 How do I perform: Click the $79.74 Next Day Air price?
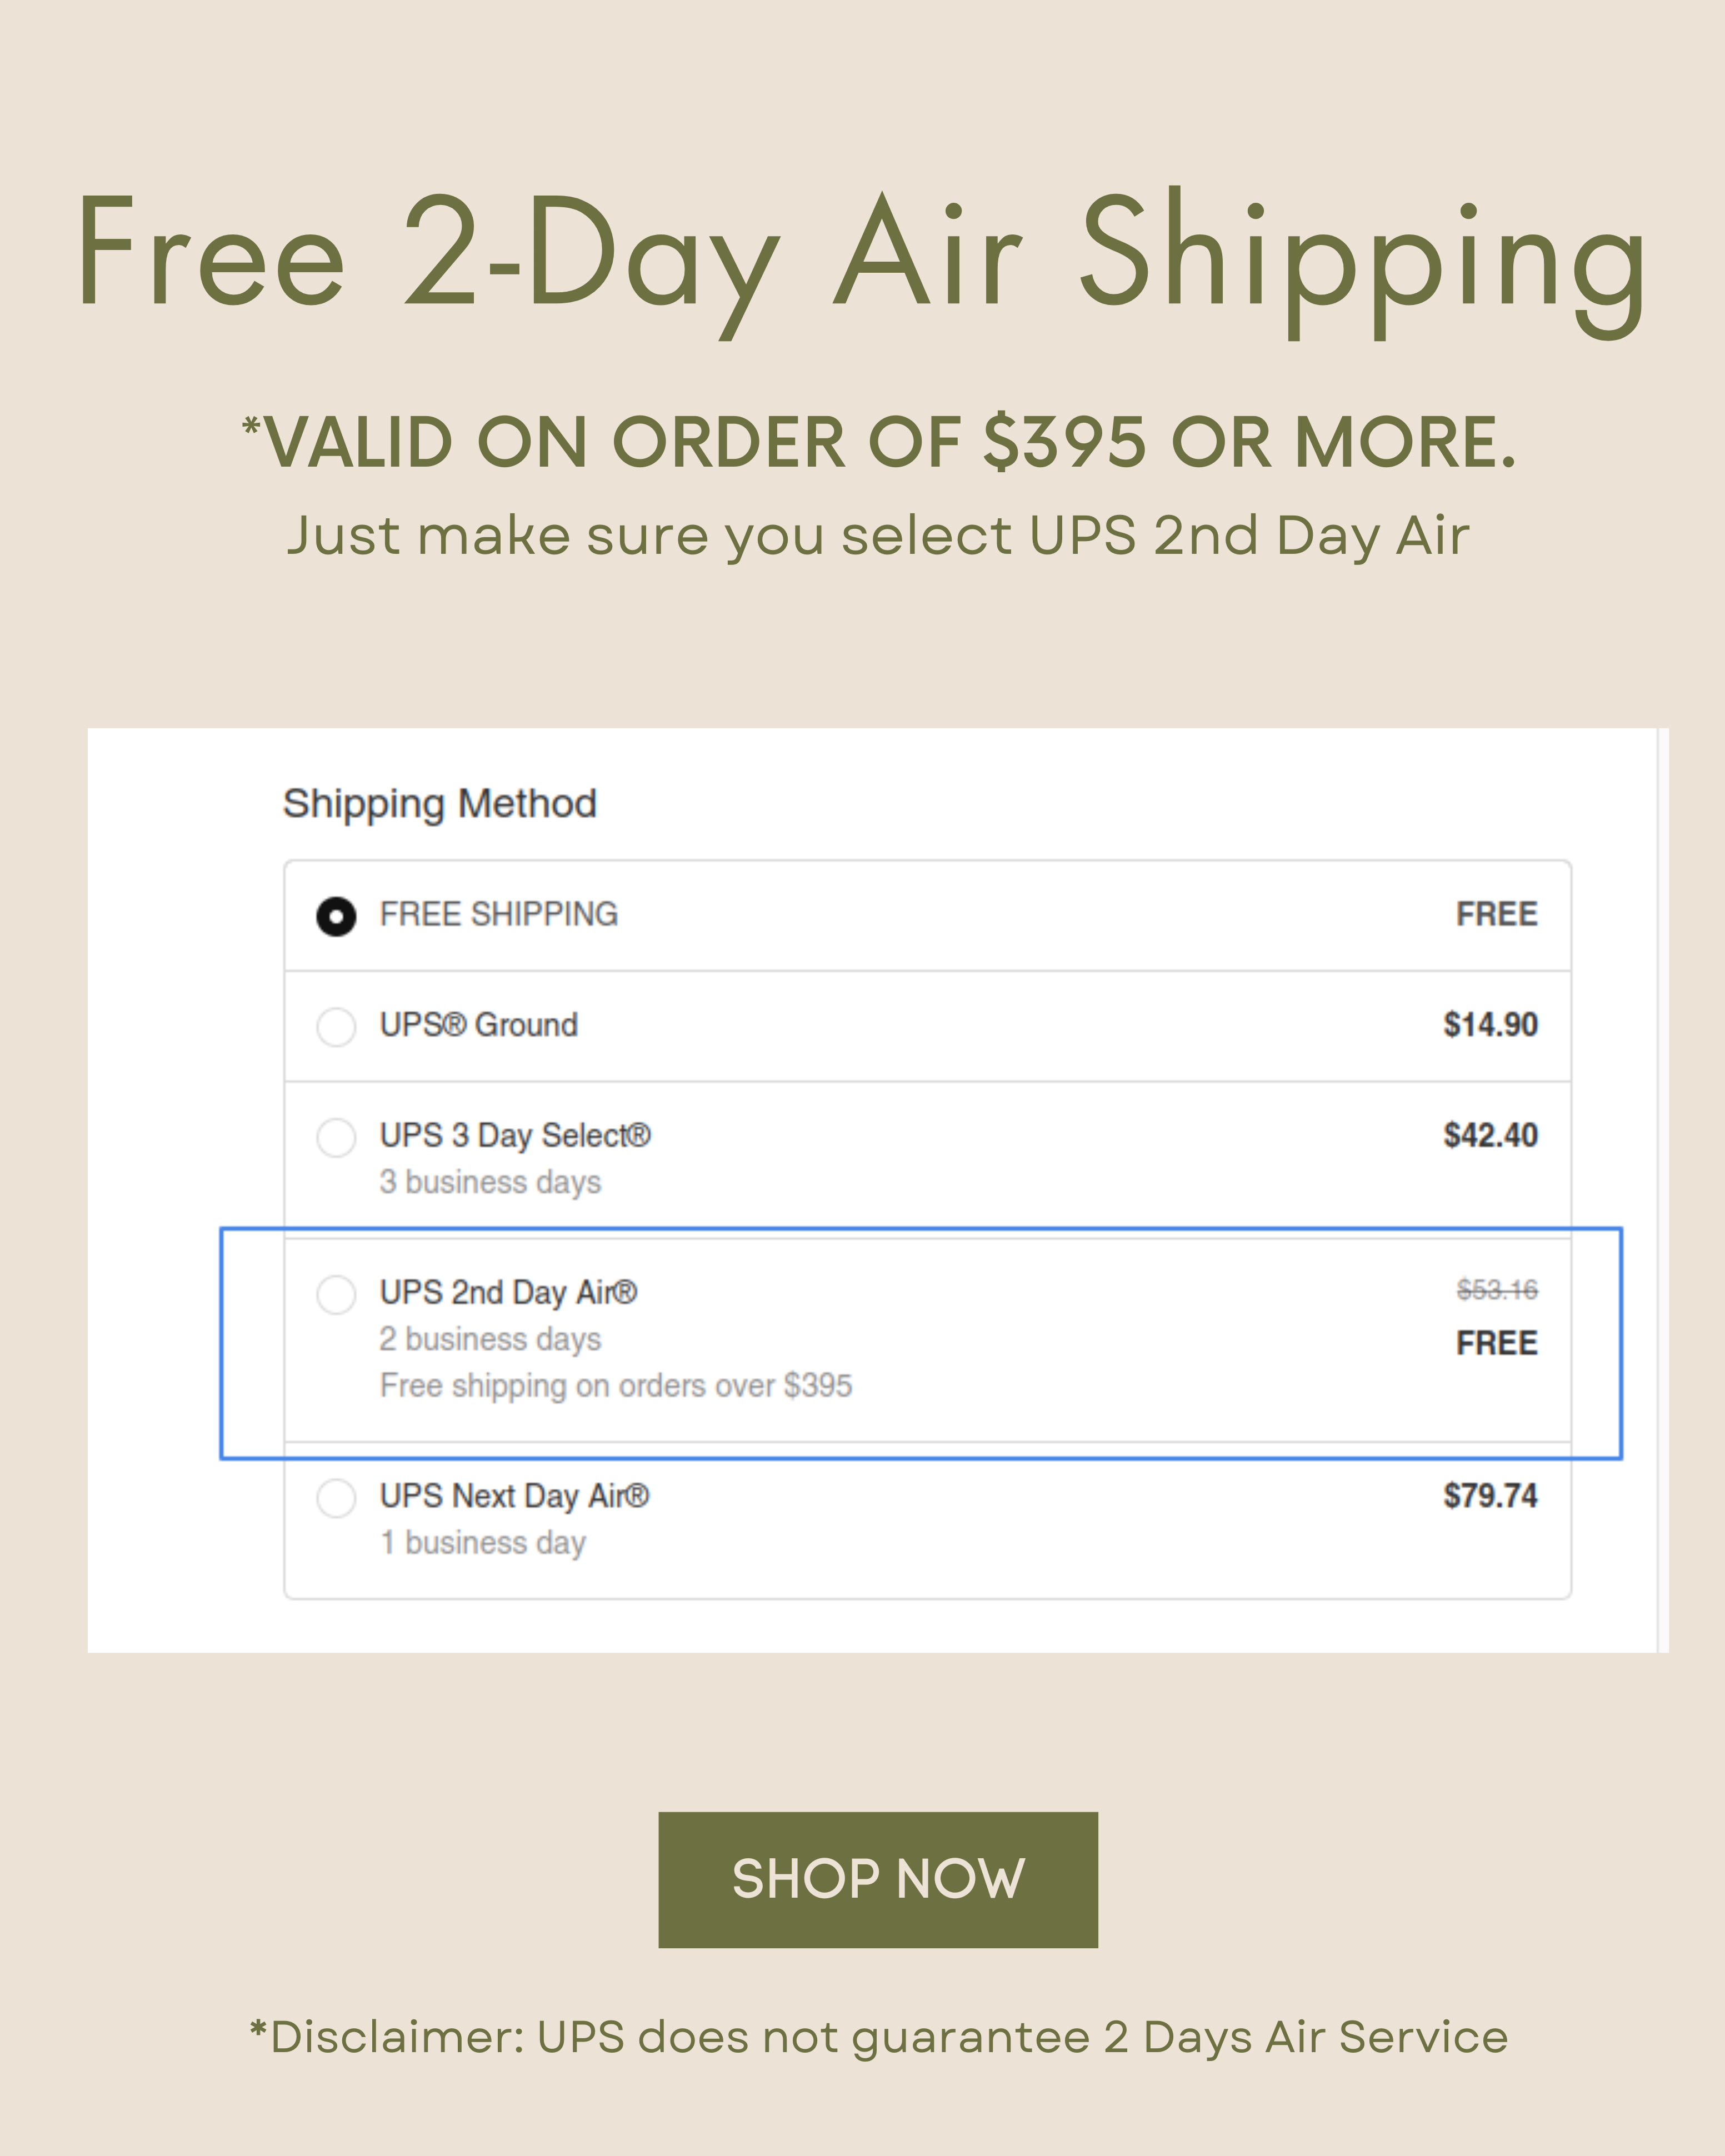[1490, 1495]
